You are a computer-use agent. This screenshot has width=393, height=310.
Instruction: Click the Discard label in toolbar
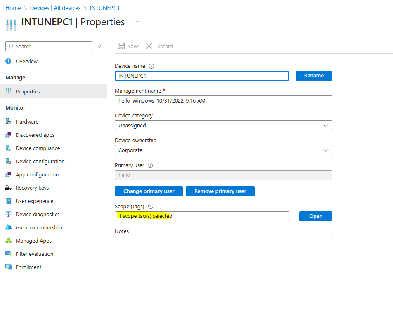click(x=164, y=46)
